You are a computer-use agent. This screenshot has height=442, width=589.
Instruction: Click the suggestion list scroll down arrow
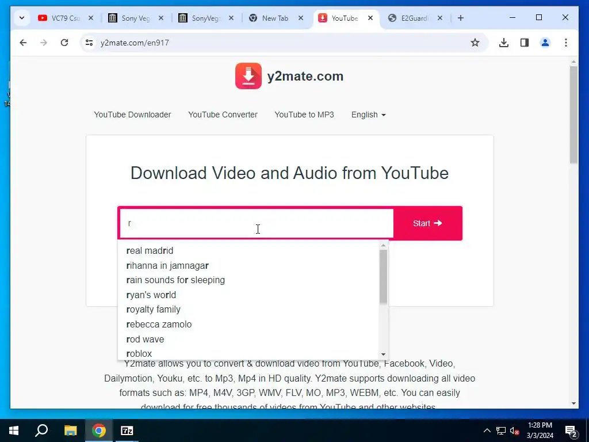pos(383,354)
